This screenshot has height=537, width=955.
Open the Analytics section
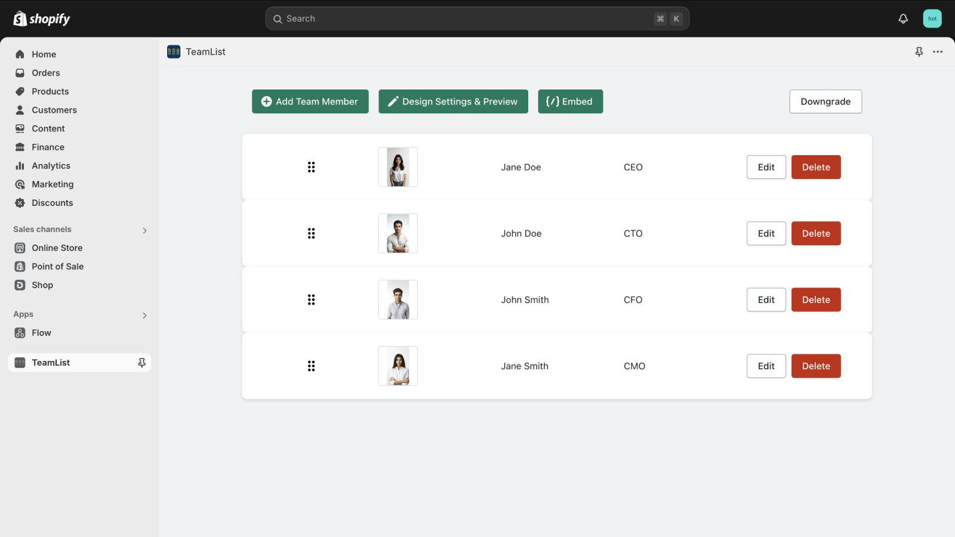(x=51, y=165)
